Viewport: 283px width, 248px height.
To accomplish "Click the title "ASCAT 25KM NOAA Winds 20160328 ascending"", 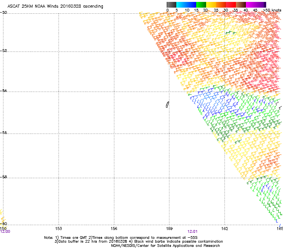I will coord(55,6).
